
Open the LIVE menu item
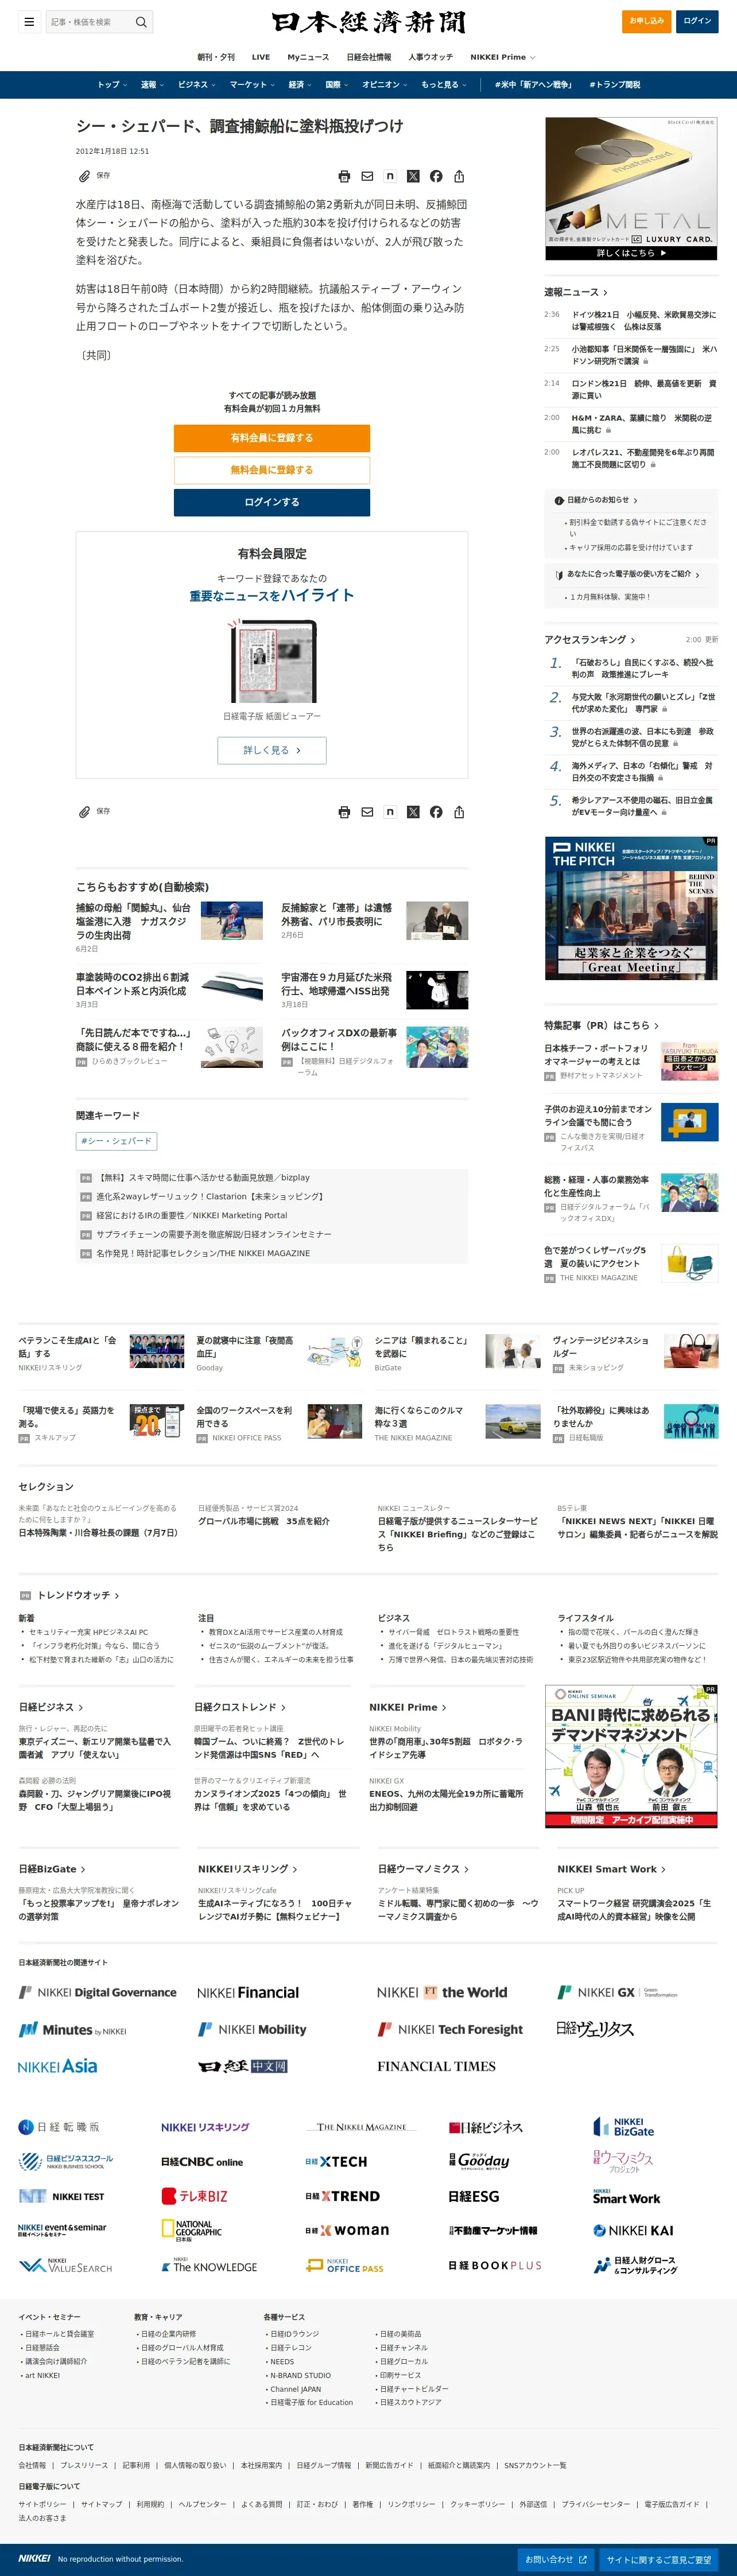(x=261, y=57)
